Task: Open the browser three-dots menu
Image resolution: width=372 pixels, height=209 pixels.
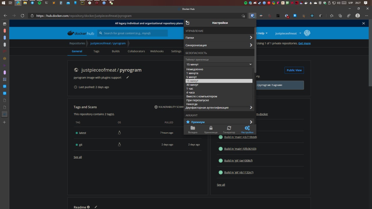Action: pyautogui.click(x=366, y=16)
